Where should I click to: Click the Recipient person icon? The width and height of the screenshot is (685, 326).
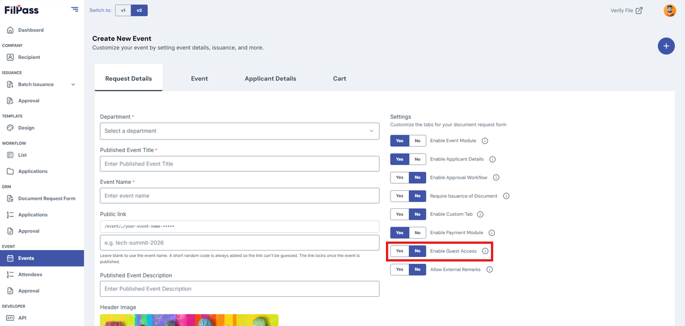10,57
